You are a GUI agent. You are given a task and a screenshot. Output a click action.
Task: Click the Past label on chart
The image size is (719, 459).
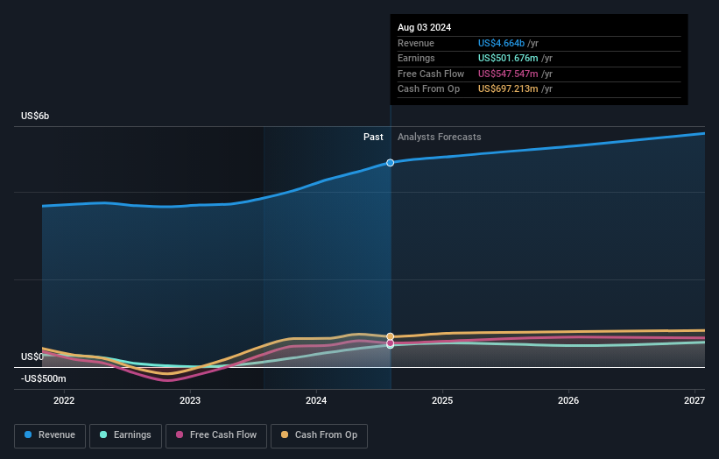(x=373, y=137)
